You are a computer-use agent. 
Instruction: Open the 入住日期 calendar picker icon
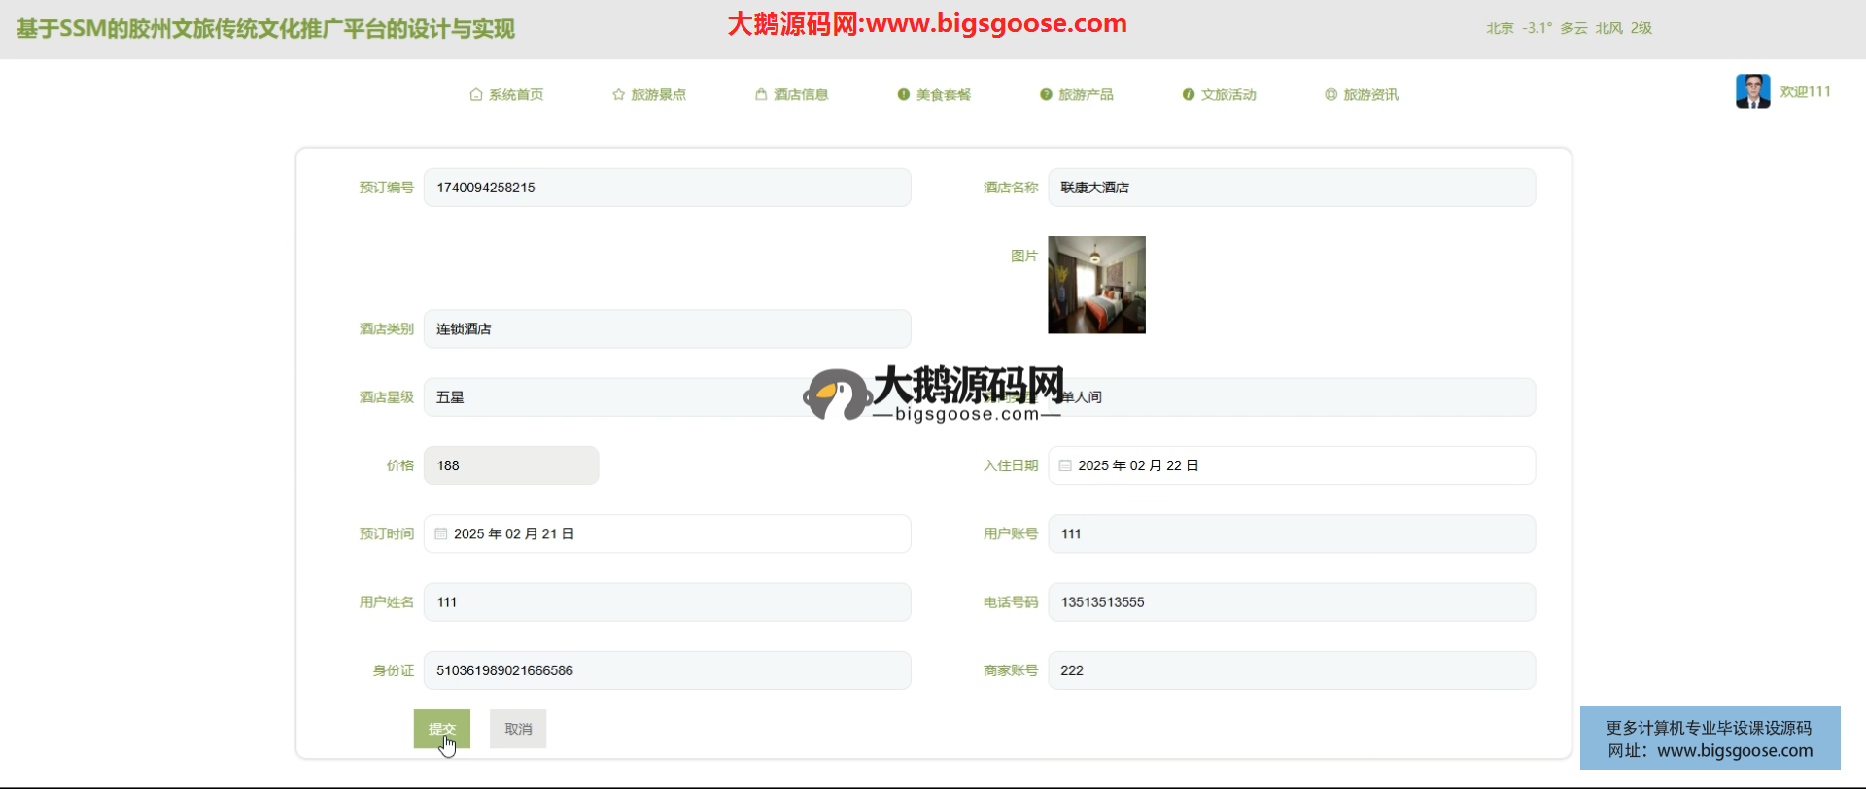pyautogui.click(x=1065, y=466)
